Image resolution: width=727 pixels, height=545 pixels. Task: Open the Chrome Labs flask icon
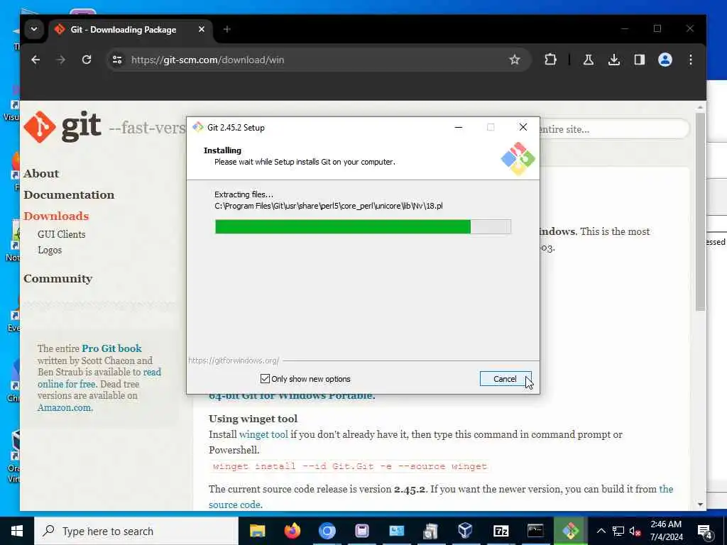589,60
